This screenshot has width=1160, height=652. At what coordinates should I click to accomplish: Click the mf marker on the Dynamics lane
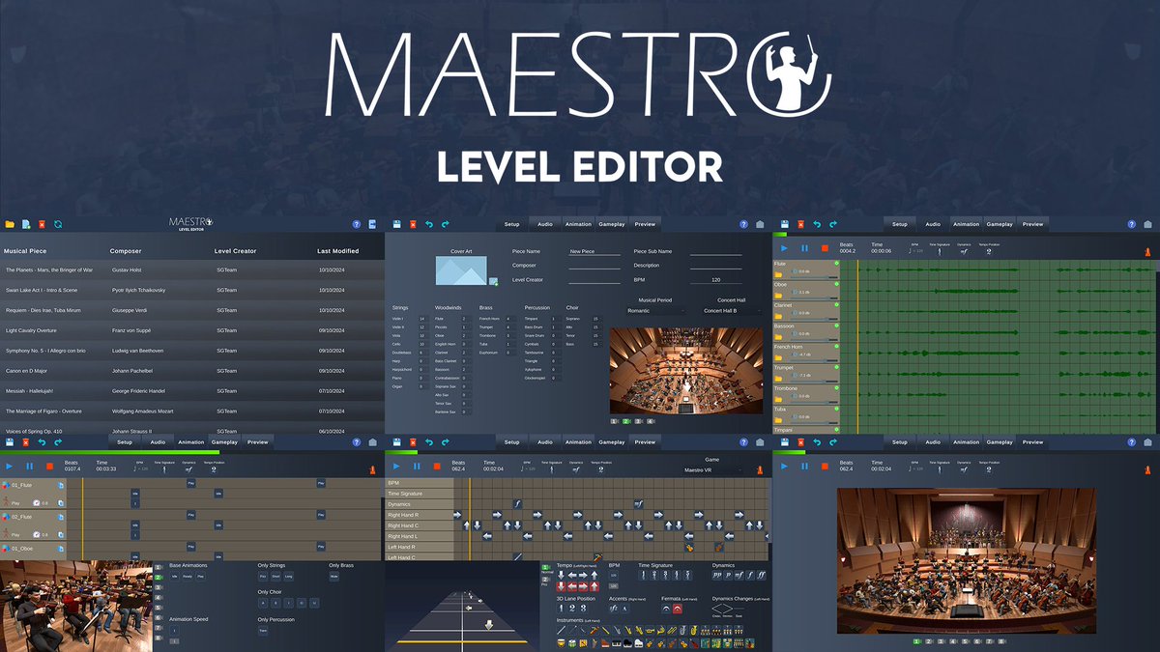coord(639,503)
